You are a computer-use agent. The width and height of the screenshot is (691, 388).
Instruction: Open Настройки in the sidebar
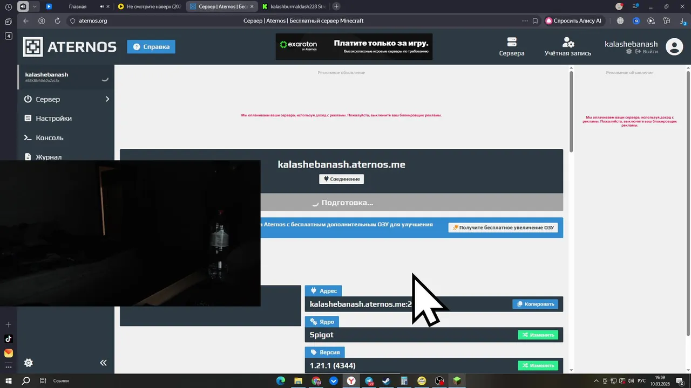tap(66, 119)
